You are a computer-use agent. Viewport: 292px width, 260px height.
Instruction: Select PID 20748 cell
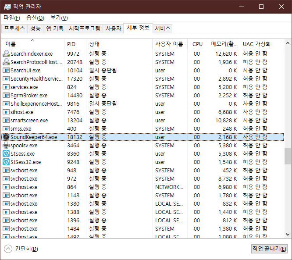pos(75,62)
